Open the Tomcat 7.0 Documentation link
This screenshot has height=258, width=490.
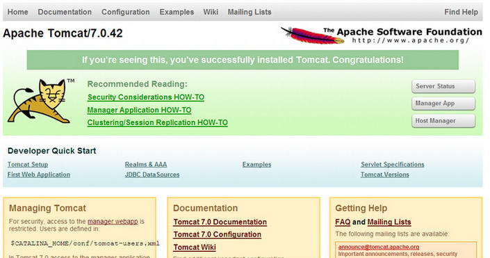click(220, 222)
